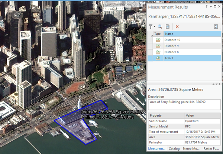Image resolution: width=223 pixels, height=154 pixels.
Task: Click the Property column header
Action: coord(166,116)
